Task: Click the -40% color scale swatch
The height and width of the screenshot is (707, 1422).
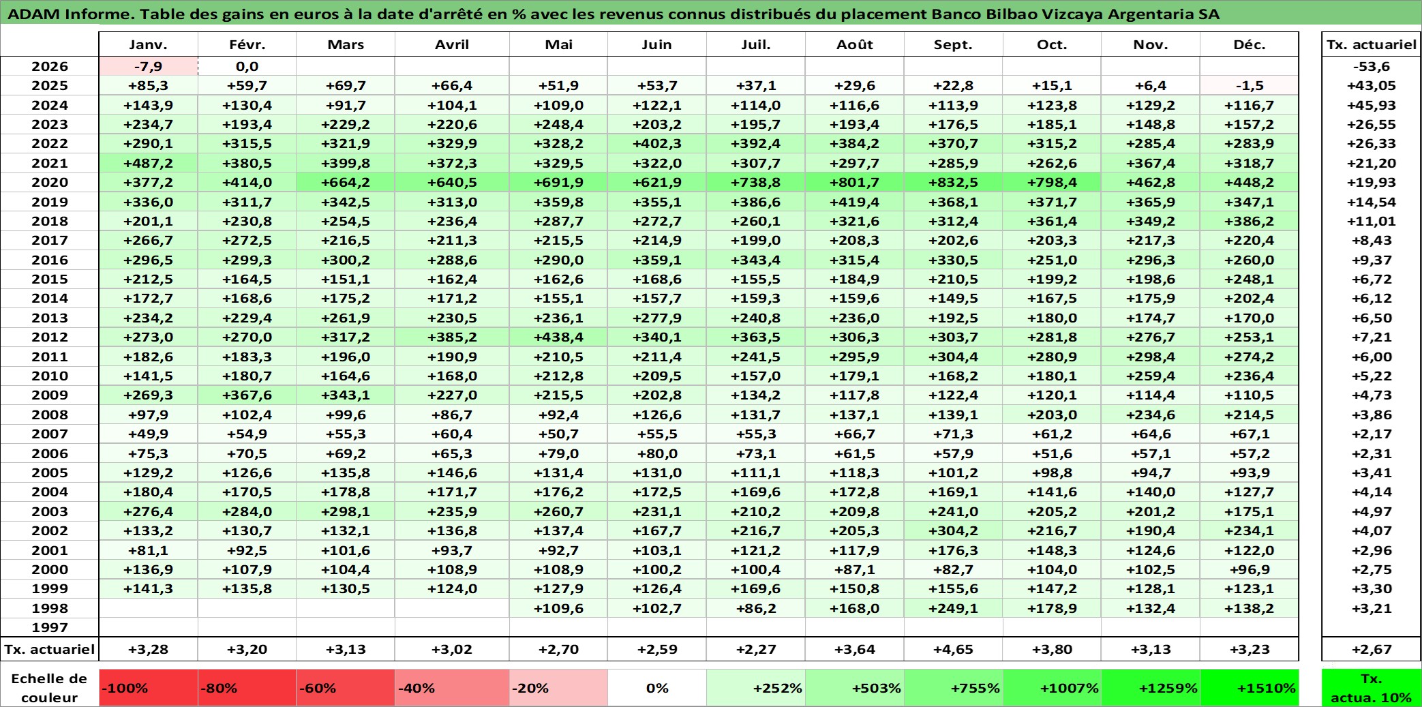Action: [x=452, y=688]
